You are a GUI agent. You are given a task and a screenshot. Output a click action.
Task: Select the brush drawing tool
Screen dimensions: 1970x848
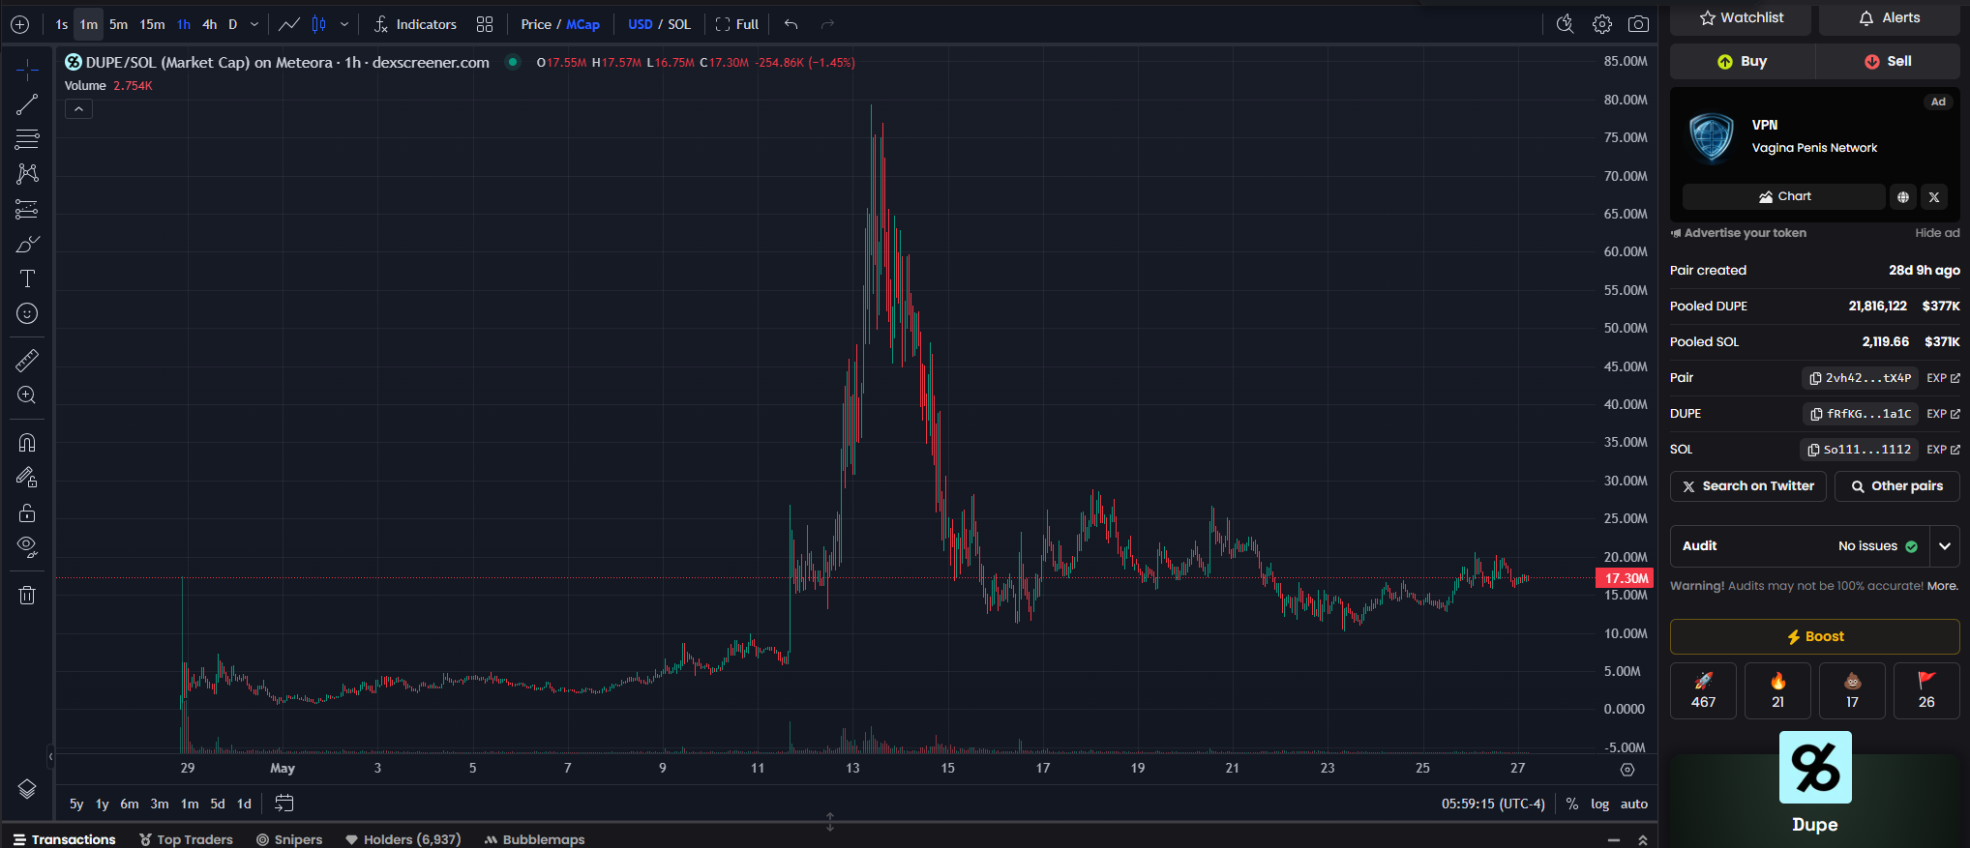[27, 244]
